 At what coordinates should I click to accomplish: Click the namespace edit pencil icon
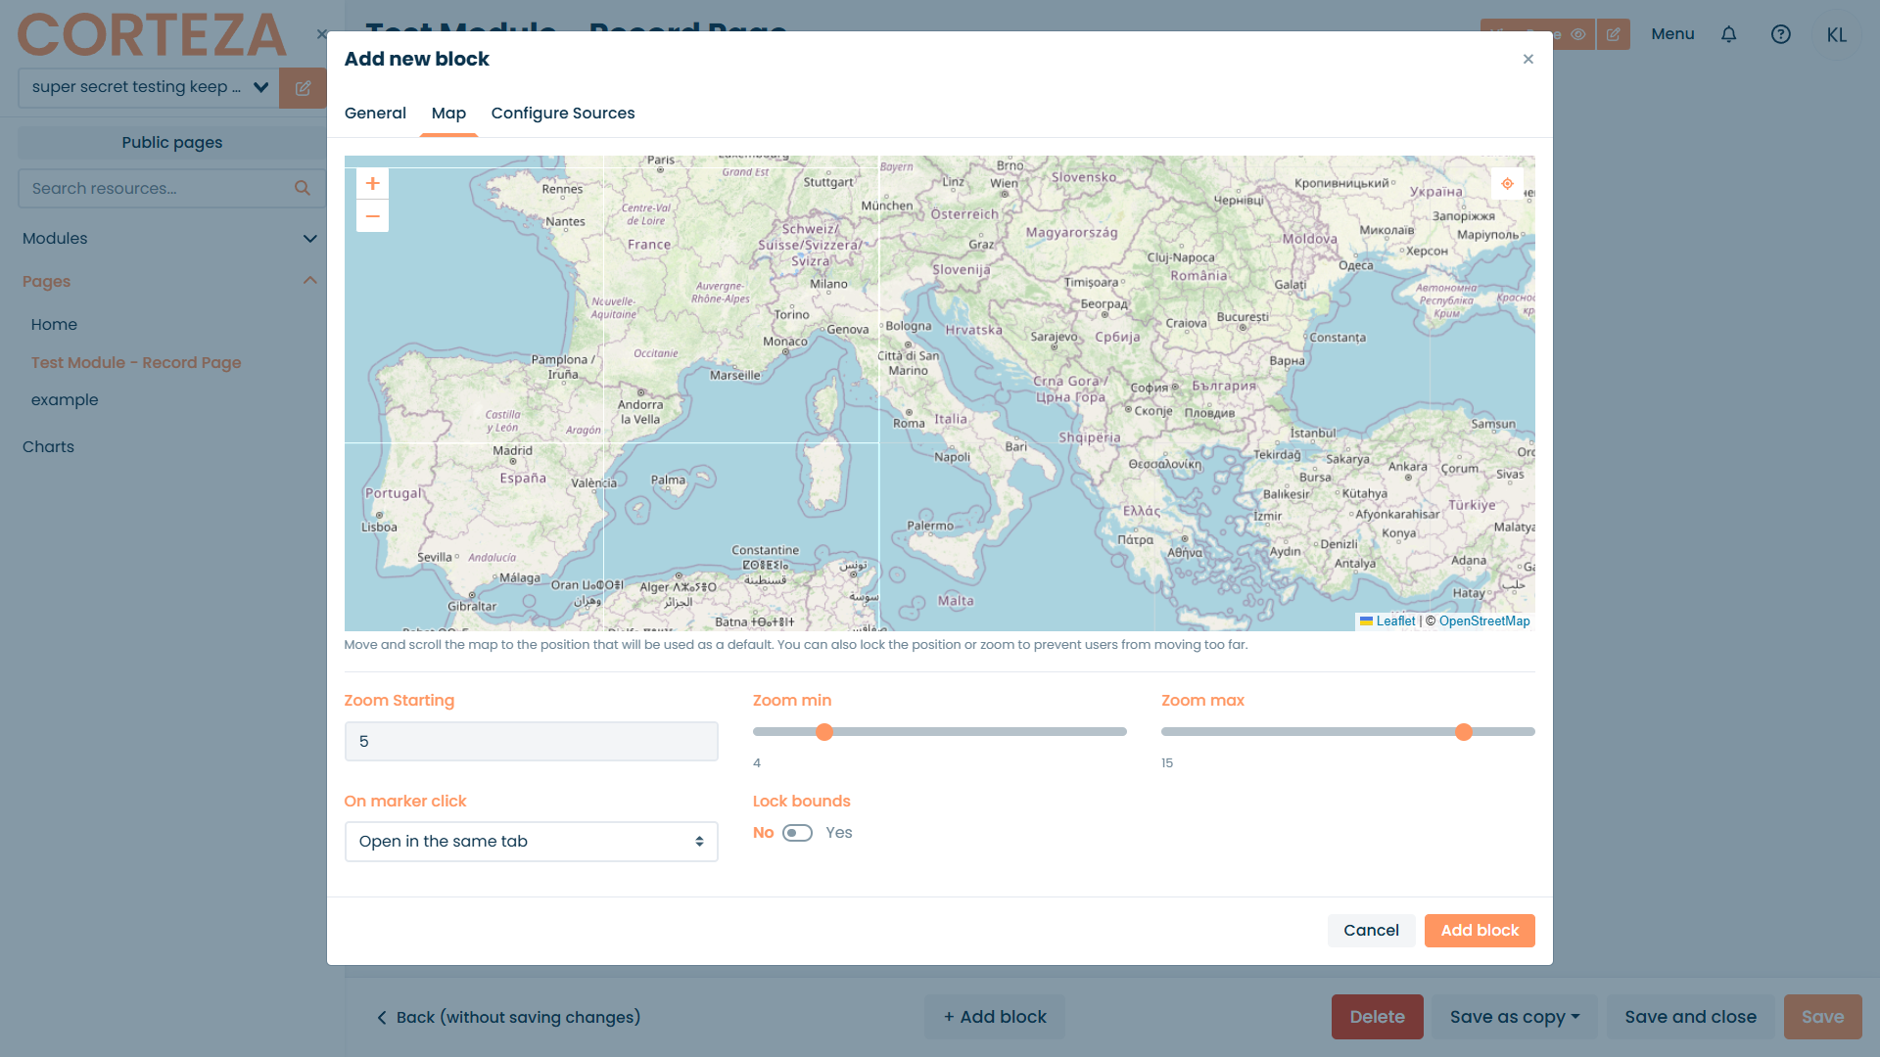[303, 88]
